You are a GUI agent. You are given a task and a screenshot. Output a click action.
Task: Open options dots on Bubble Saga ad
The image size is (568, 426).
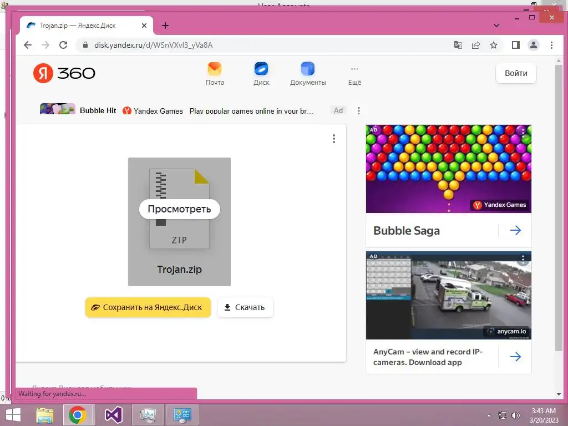(x=523, y=131)
